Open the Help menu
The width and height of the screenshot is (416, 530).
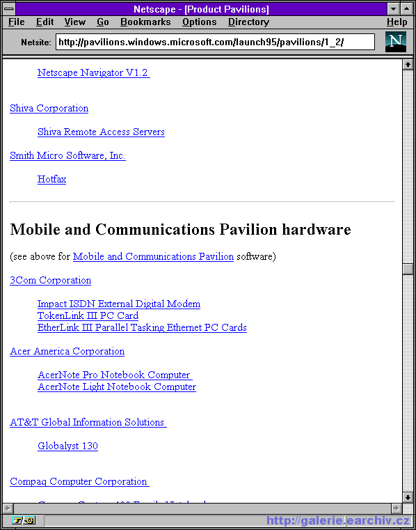397,22
